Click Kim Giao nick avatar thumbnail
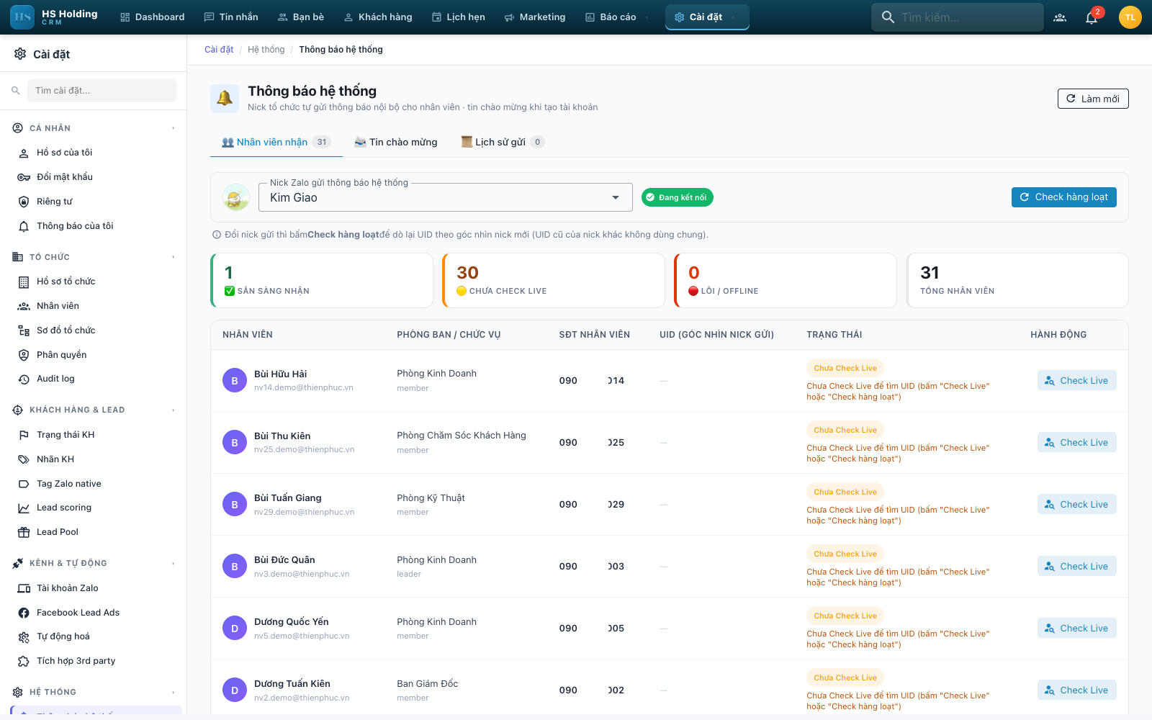The image size is (1152, 720). pos(236,197)
